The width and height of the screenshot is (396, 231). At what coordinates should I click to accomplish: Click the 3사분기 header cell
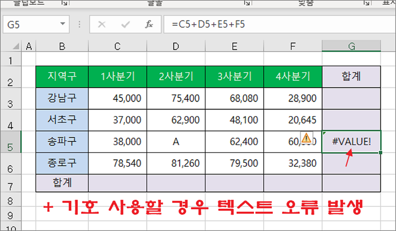pos(234,77)
